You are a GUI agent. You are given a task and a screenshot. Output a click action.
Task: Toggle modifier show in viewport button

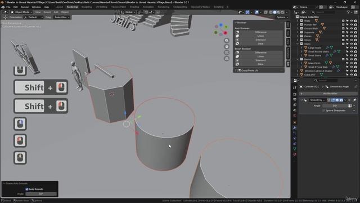pos(337,100)
